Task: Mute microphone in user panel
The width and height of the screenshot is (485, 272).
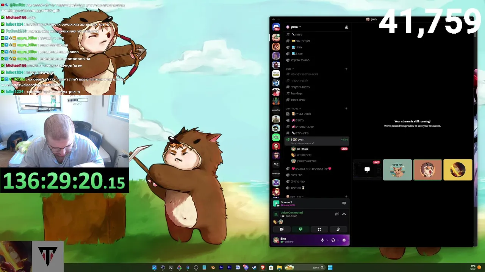Action: 322,240
